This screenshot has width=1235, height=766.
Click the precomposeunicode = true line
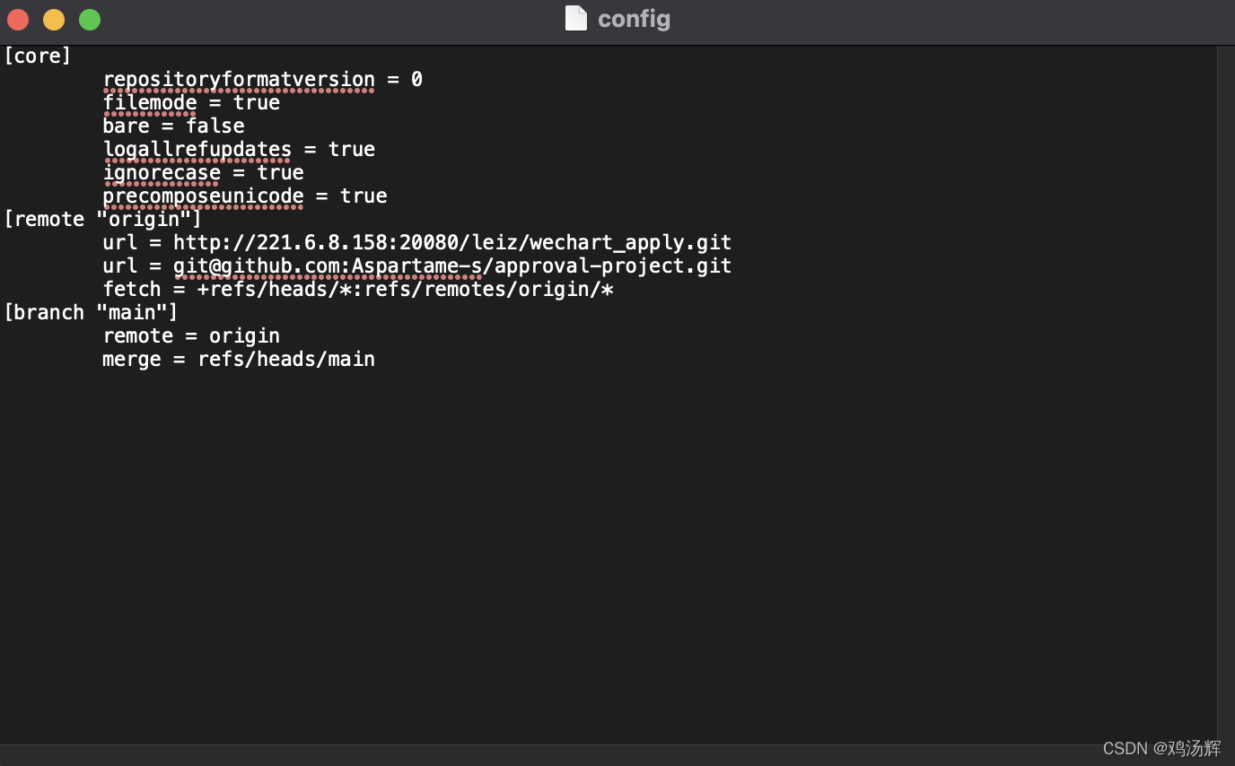click(245, 196)
